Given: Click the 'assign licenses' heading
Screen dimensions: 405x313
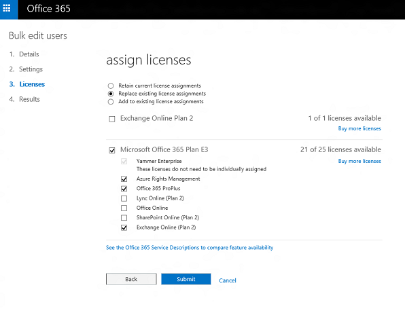Looking at the screenshot, I should coord(149,60).
